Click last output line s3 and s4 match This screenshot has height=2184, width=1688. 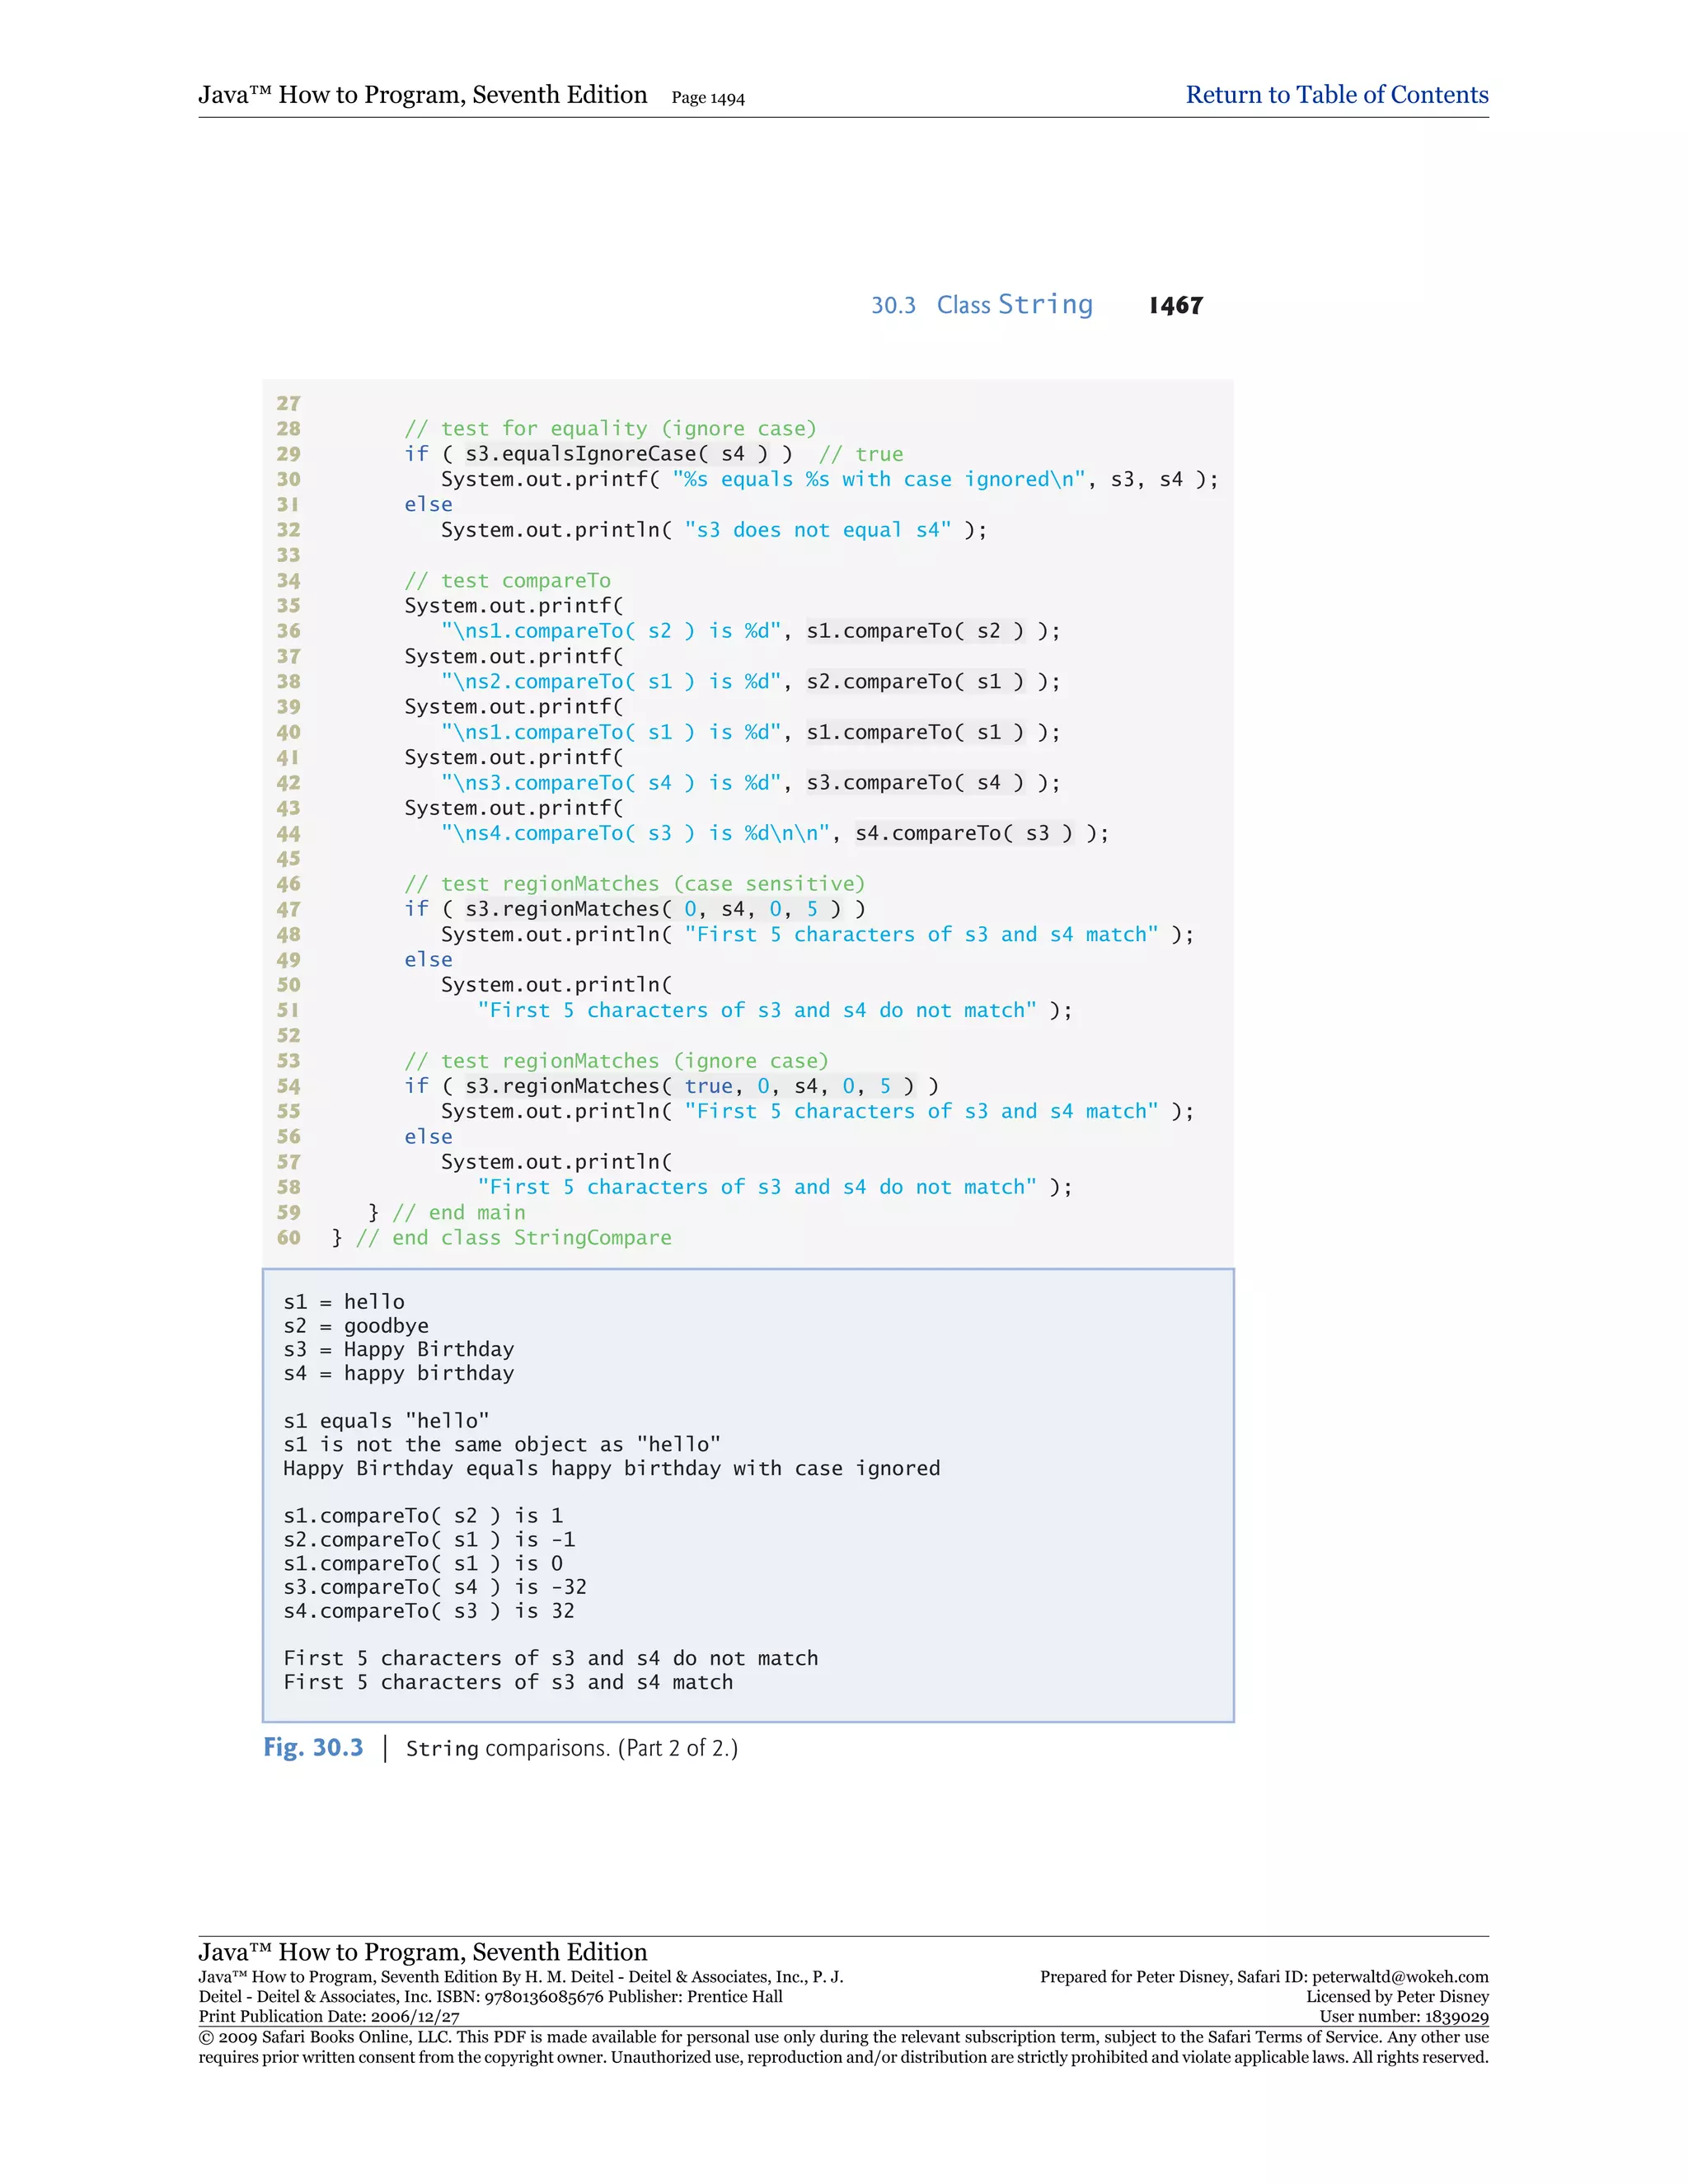point(507,1683)
